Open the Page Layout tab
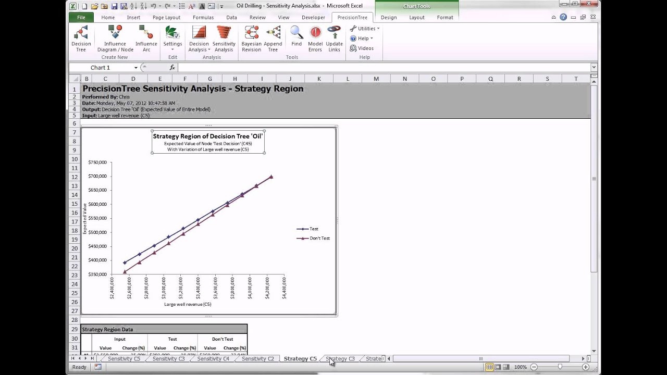The height and width of the screenshot is (375, 667). [166, 17]
